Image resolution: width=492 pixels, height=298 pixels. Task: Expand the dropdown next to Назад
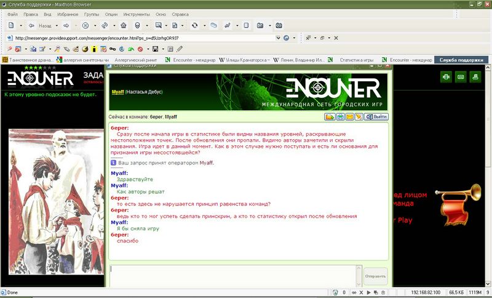tap(57, 25)
